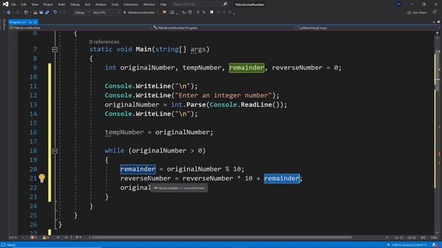Open the start button dropdown arrow
The image size is (442, 248).
(157, 12)
